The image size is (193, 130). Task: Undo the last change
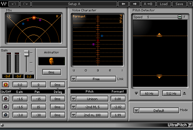coord(14,4)
